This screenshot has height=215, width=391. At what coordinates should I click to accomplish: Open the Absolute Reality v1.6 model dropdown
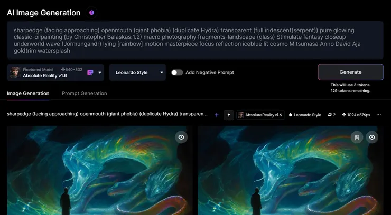(100, 73)
